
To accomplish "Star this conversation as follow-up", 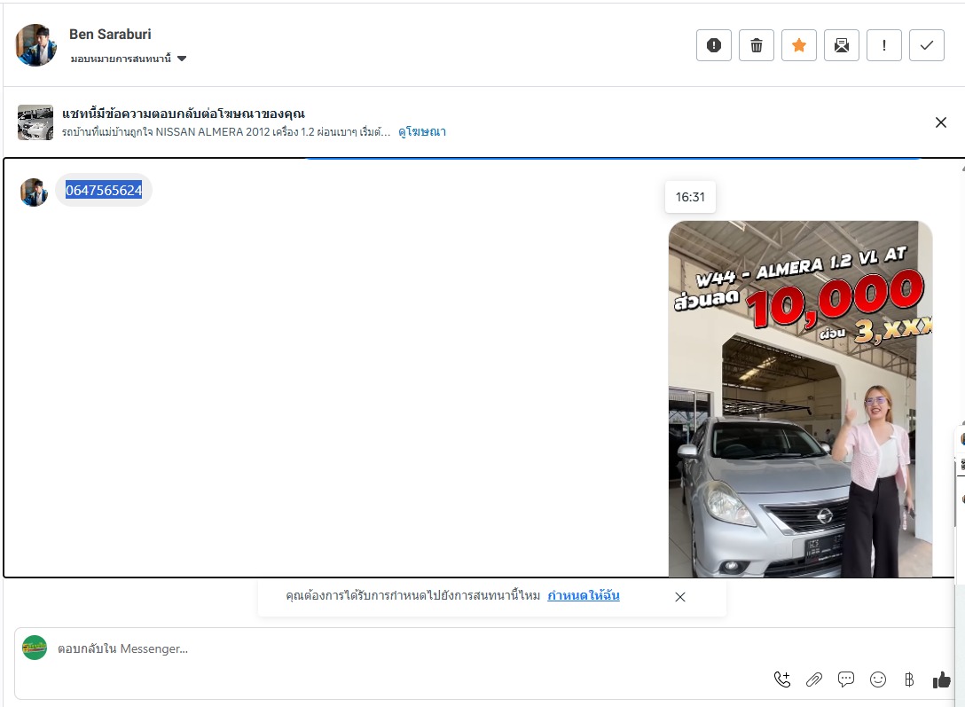I will pyautogui.click(x=799, y=45).
